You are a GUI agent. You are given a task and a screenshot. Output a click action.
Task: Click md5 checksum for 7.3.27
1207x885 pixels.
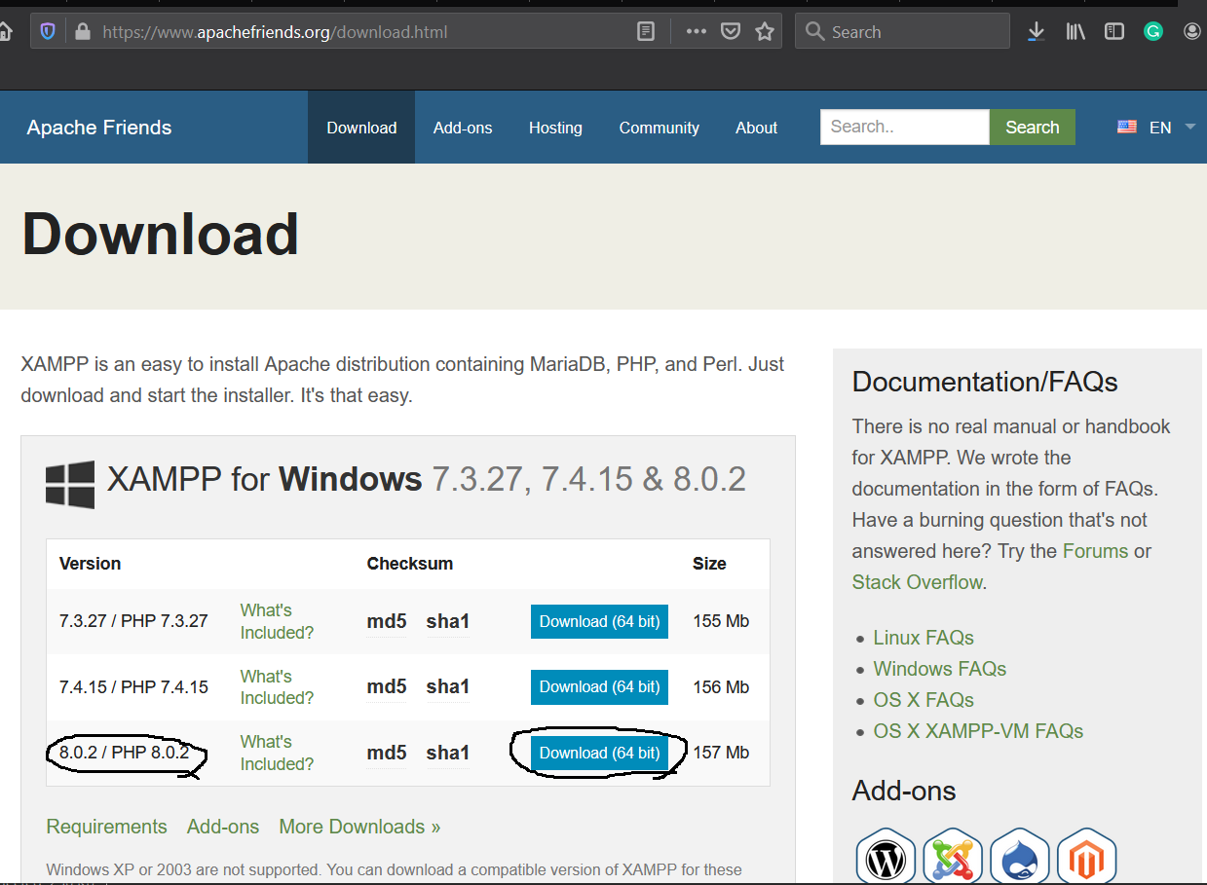[387, 621]
